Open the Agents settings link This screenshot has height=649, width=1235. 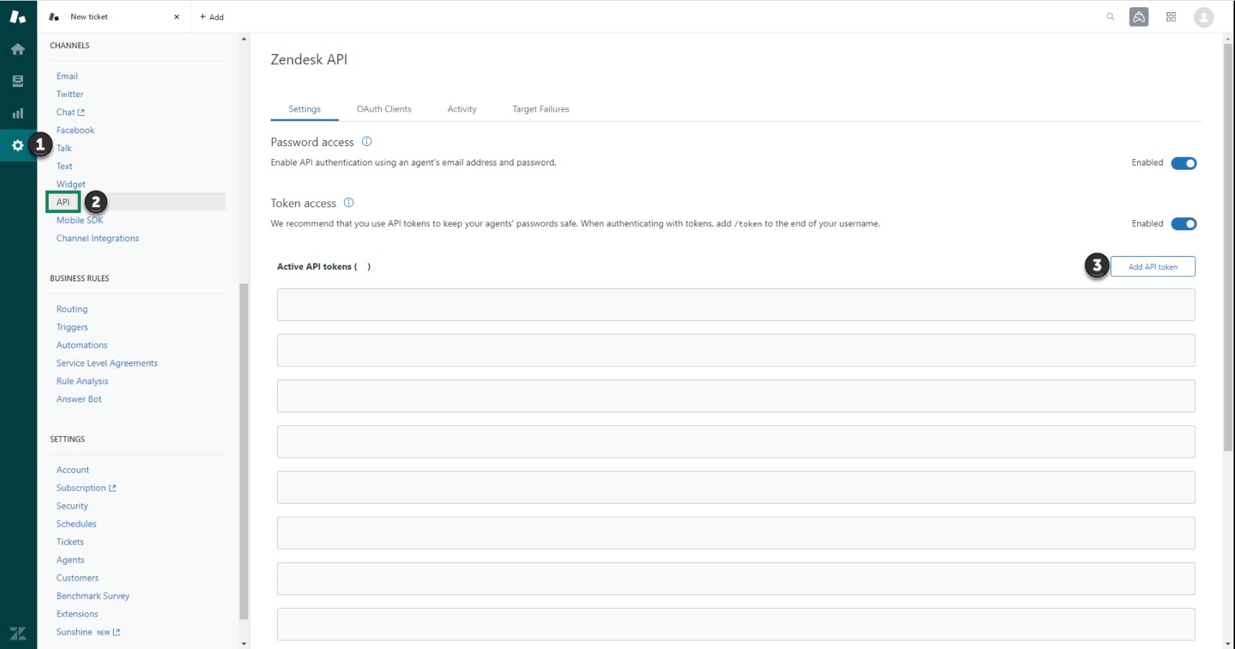(x=71, y=560)
